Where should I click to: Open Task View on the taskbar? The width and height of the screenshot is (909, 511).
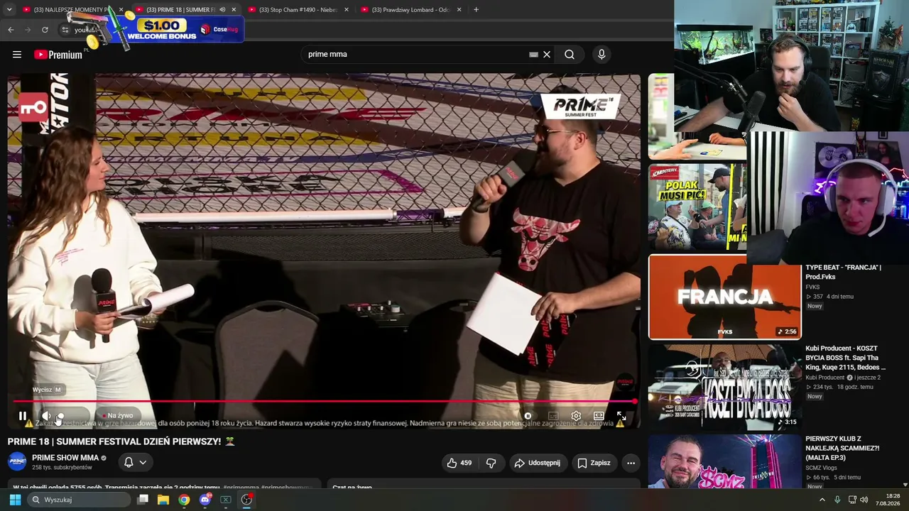(143, 500)
